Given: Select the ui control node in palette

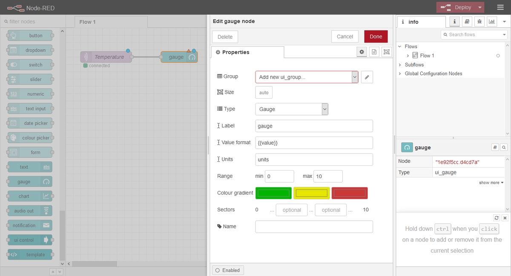Looking at the screenshot, I should pyautogui.click(x=30, y=240).
